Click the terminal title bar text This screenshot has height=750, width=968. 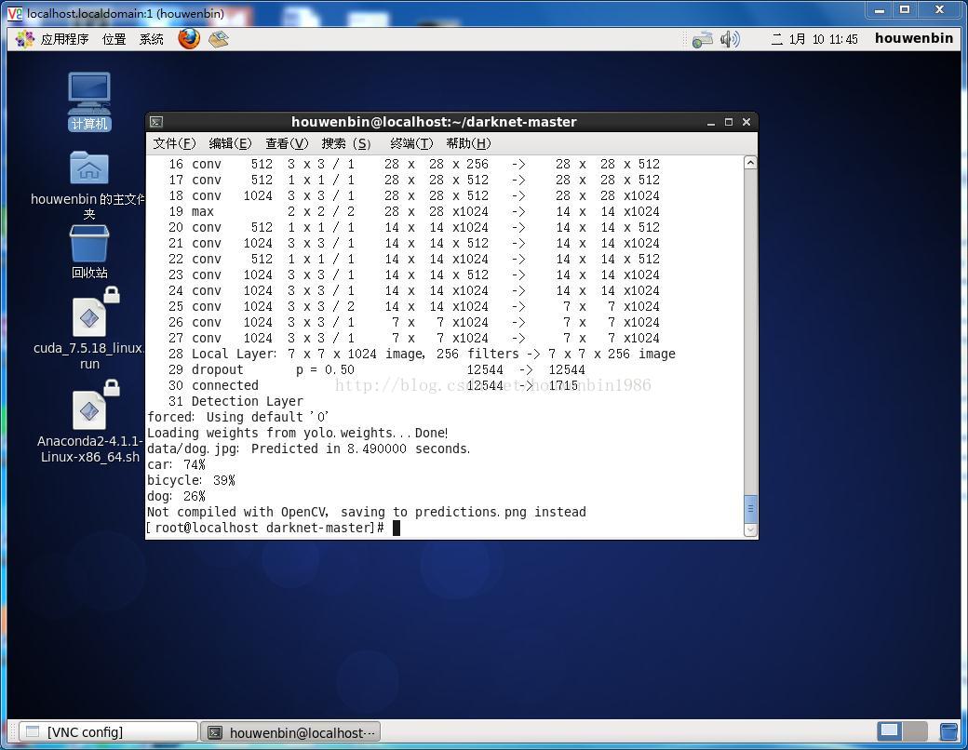pos(434,122)
